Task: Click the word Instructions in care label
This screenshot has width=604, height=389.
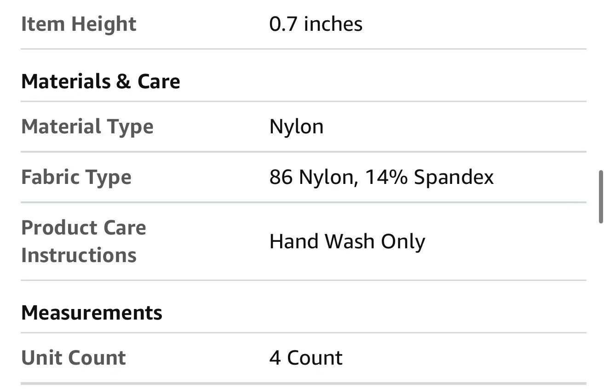Action: point(79,255)
